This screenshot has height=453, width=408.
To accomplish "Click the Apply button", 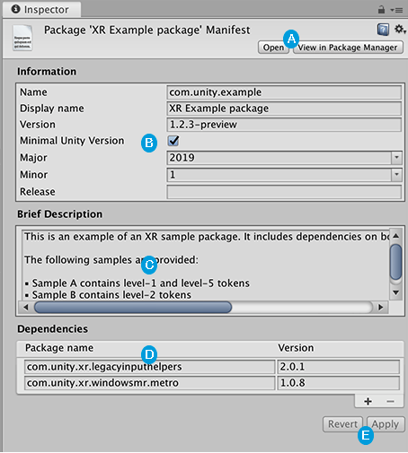I will 386,424.
